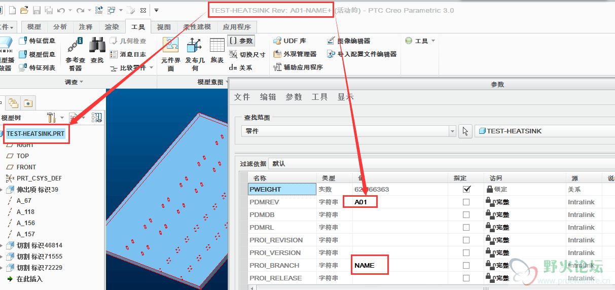Image resolution: width=615 pixels, height=290 pixels.
Task: Open 编辑 menu in Parameters dialog
Action: pos(268,97)
